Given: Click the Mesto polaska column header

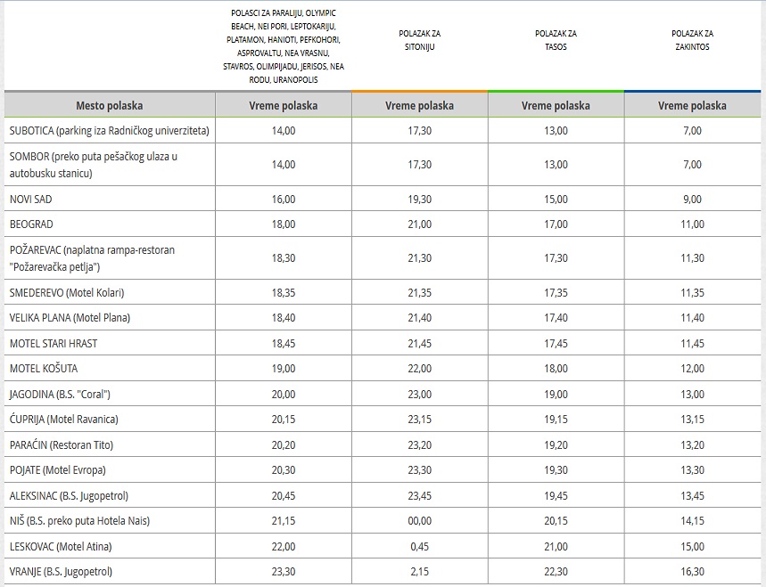Looking at the screenshot, I should [110, 105].
